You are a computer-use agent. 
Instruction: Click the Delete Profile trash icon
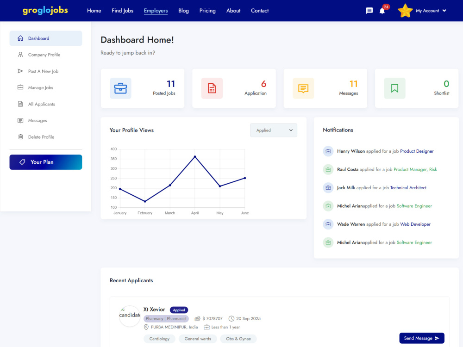pyautogui.click(x=20, y=136)
